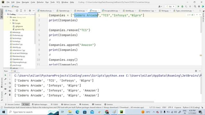Screen dimensions: 205x115
Task: Change UTF-8 file encoding in status bar
Action: coord(170,107)
